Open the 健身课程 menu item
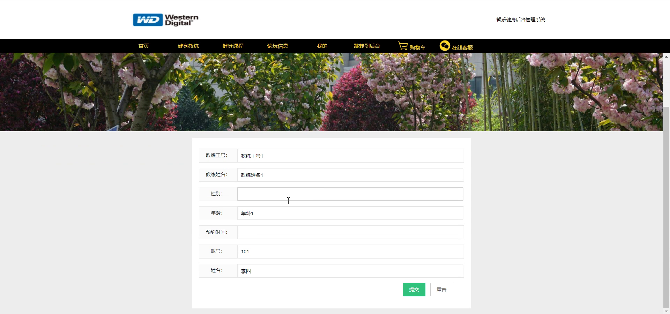Screen dimensions: 670x314 pyautogui.click(x=233, y=46)
